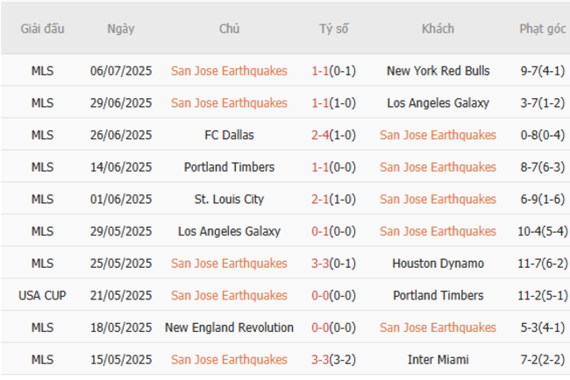
Task: Select New England Revolution team name
Action: coord(229,327)
